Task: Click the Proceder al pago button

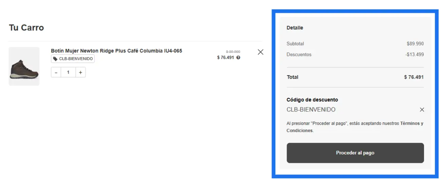Action: coord(355,153)
